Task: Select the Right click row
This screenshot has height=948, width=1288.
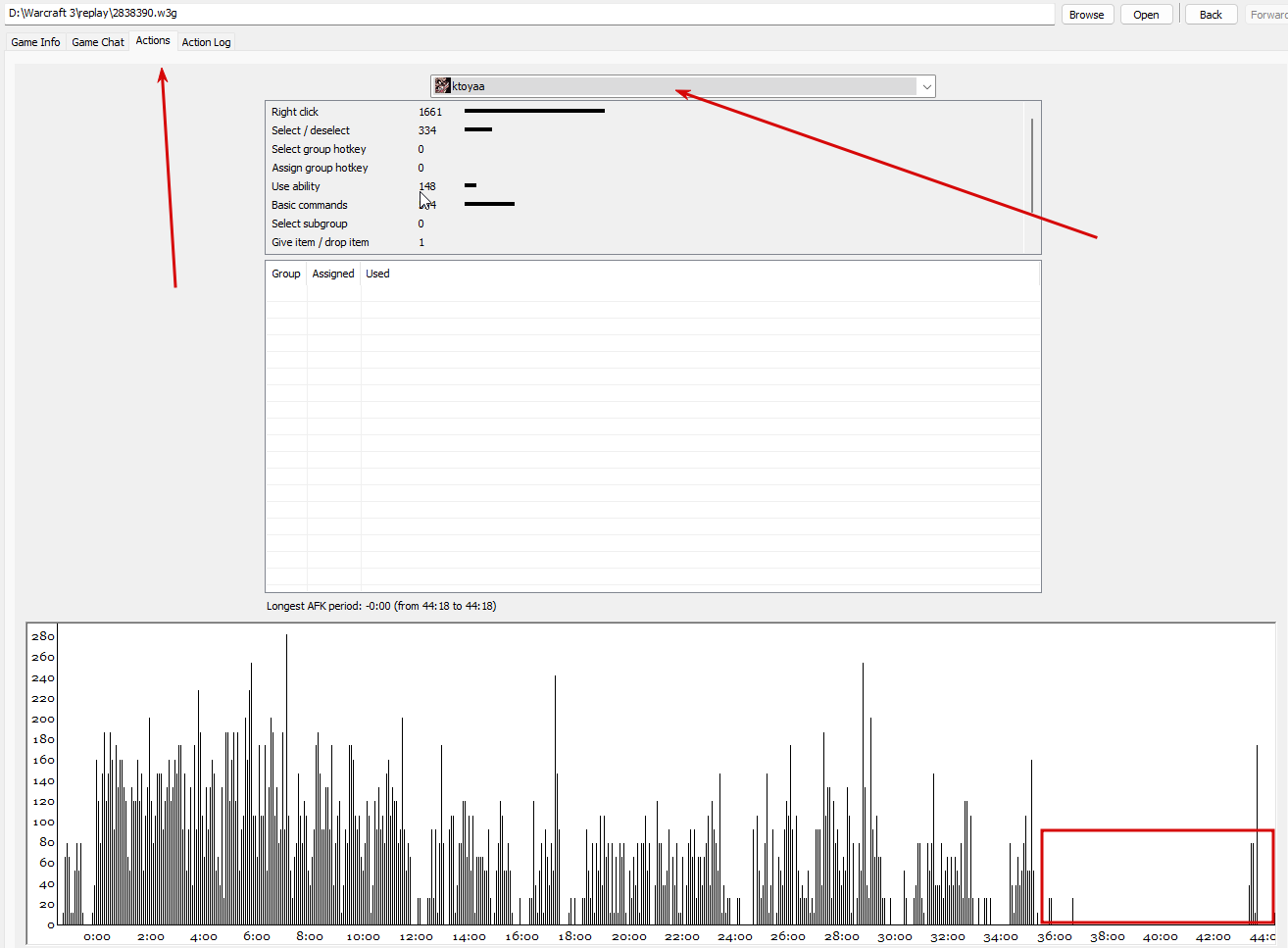Action: [644, 112]
